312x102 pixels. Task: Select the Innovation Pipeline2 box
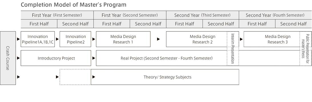[75, 39]
